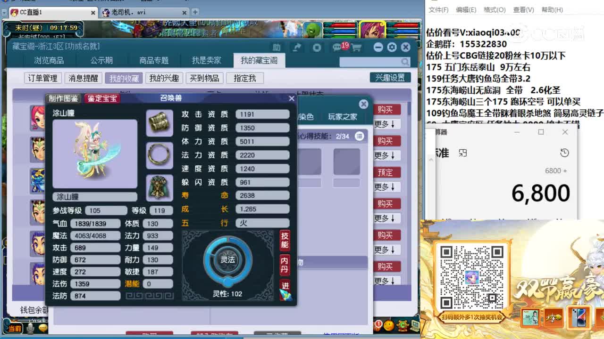Click the phone prize icon in the banner
The image size is (604, 339).
[x=579, y=317]
